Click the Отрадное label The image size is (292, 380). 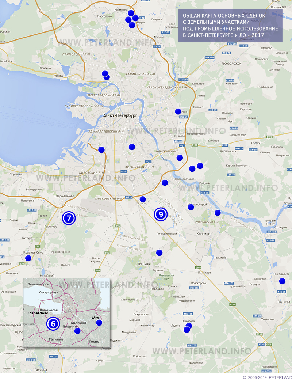281,227
